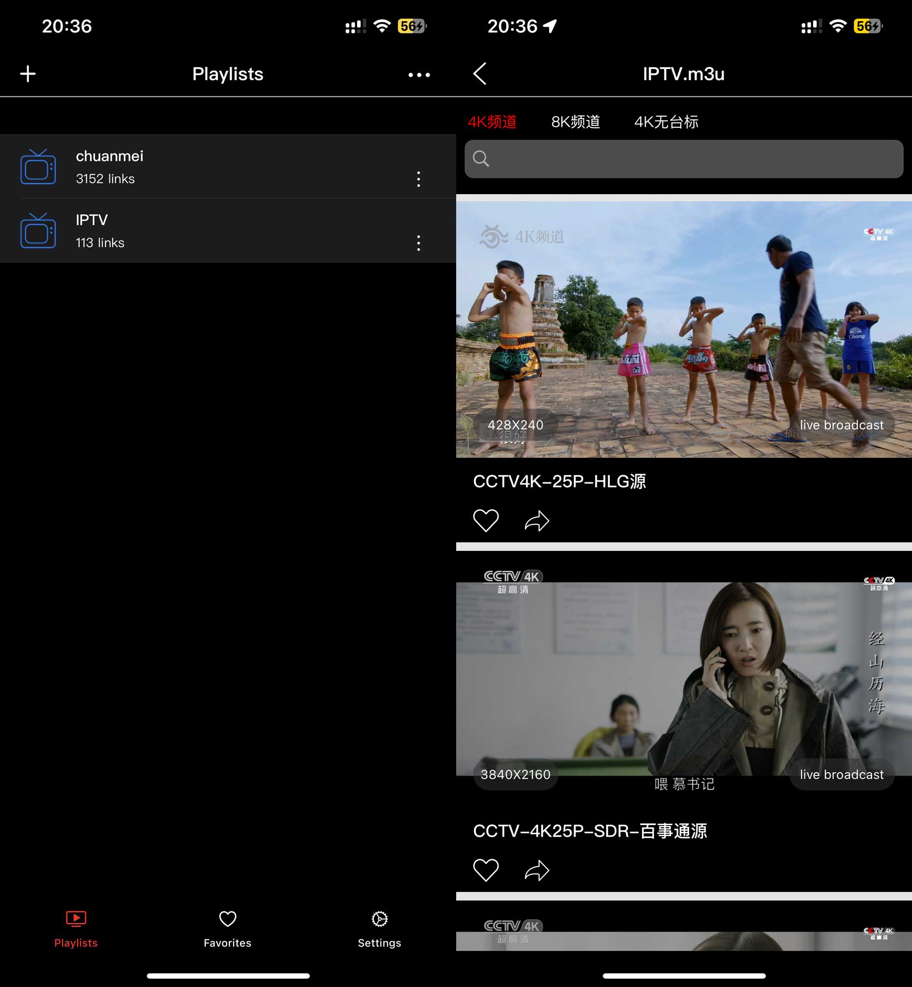Go back from IPTV.m3u with the chevron

[x=479, y=73]
